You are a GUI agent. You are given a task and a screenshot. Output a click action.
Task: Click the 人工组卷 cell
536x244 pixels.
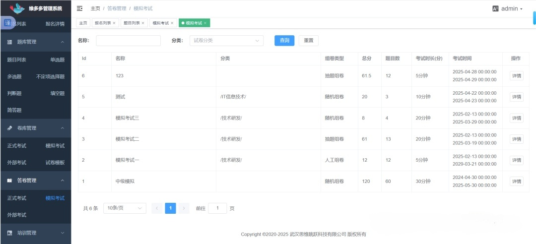pos(335,160)
